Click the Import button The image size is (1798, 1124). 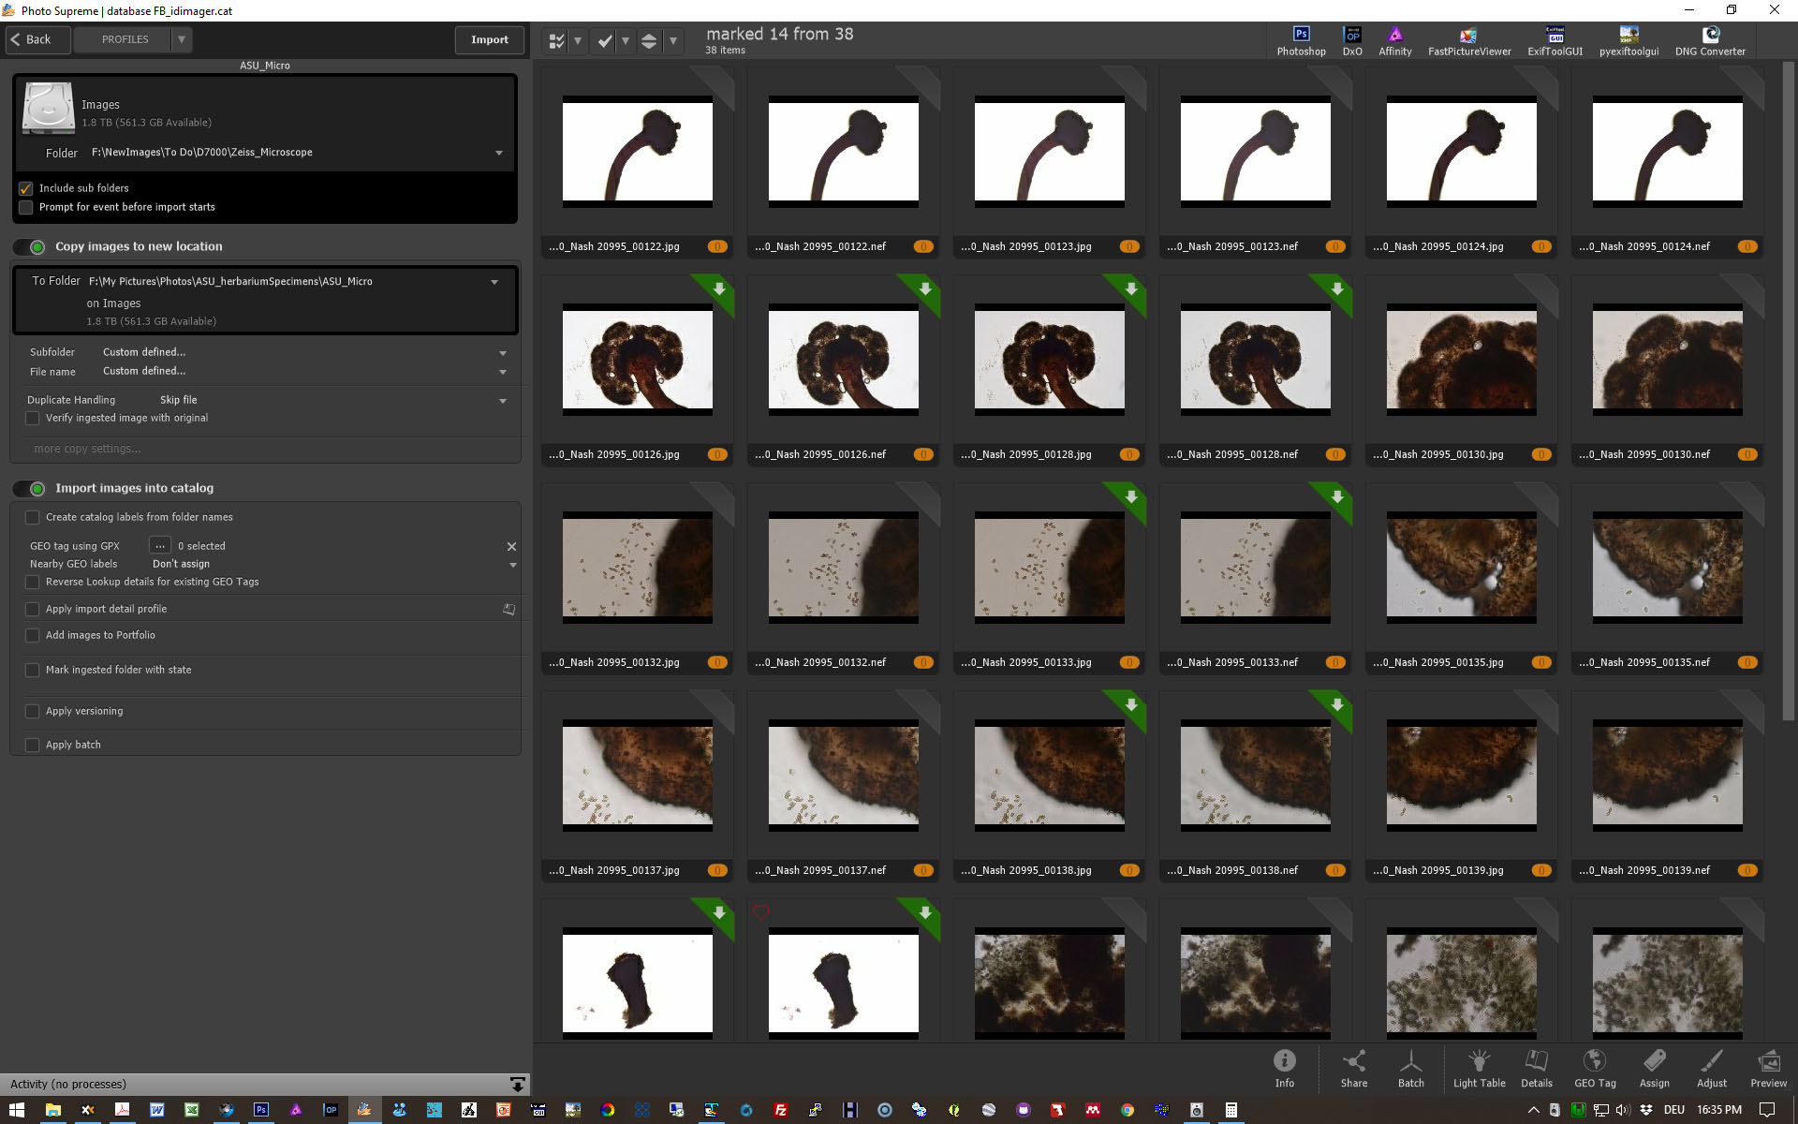coord(489,39)
